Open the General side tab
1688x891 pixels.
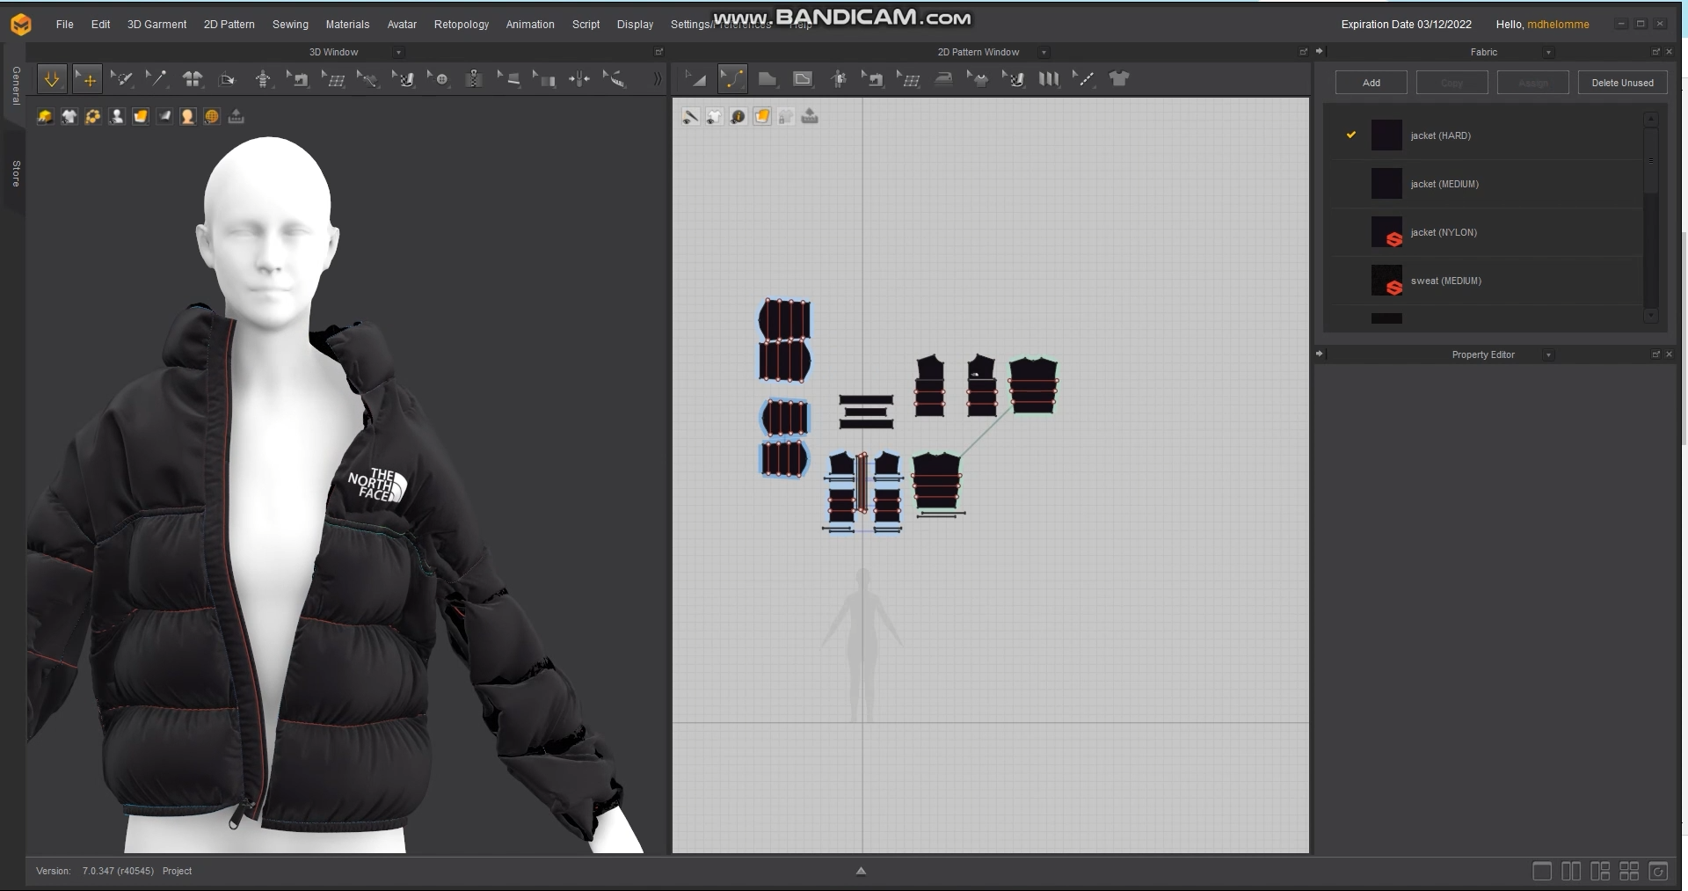[x=16, y=85]
